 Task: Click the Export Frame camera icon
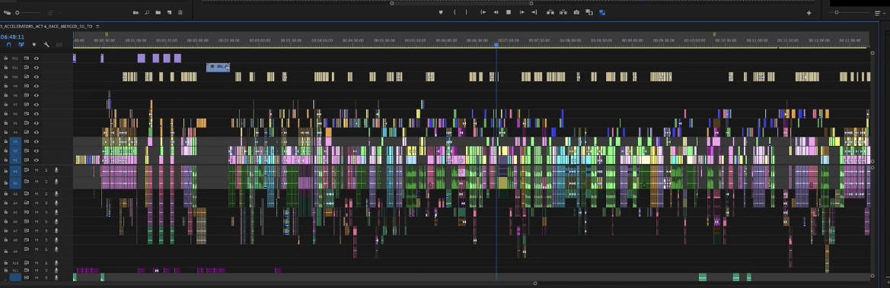pyautogui.click(x=576, y=12)
